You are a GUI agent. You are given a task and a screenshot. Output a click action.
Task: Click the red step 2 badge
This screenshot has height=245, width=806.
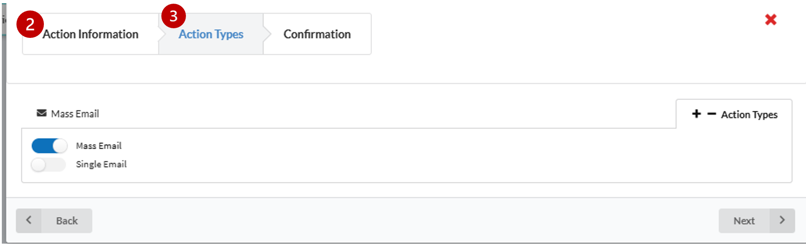(30, 24)
